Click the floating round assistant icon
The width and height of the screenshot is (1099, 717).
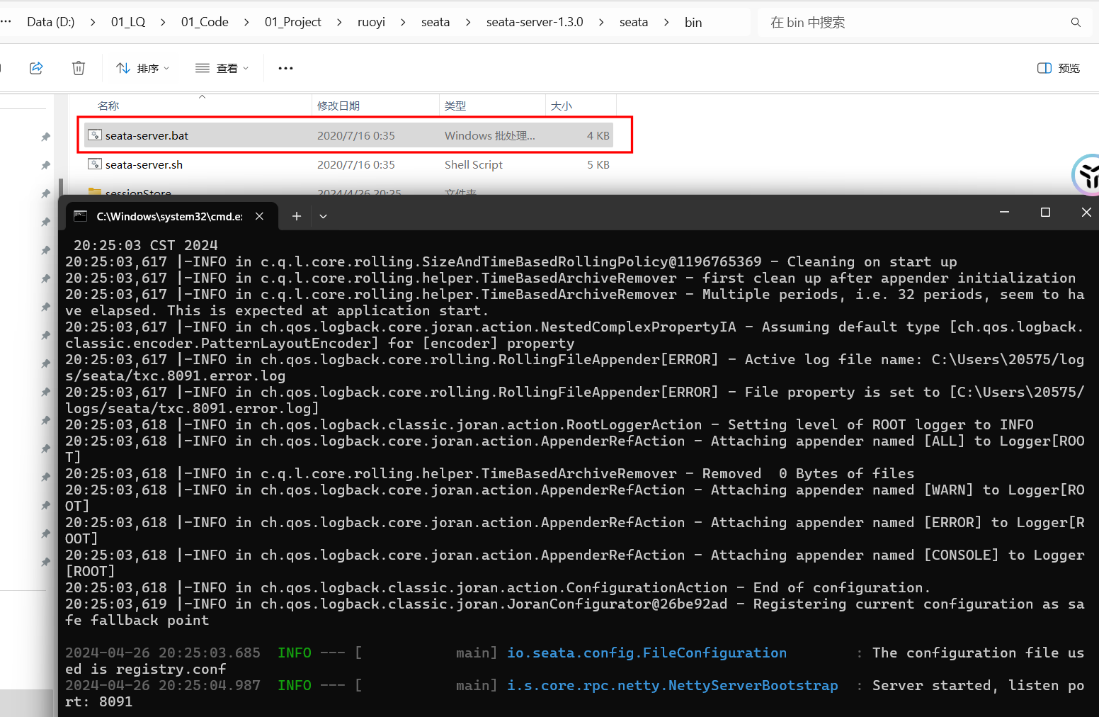(1087, 175)
